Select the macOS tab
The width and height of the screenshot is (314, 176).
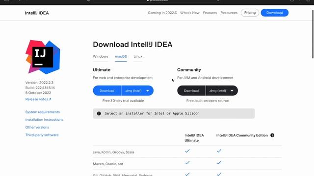(x=121, y=57)
